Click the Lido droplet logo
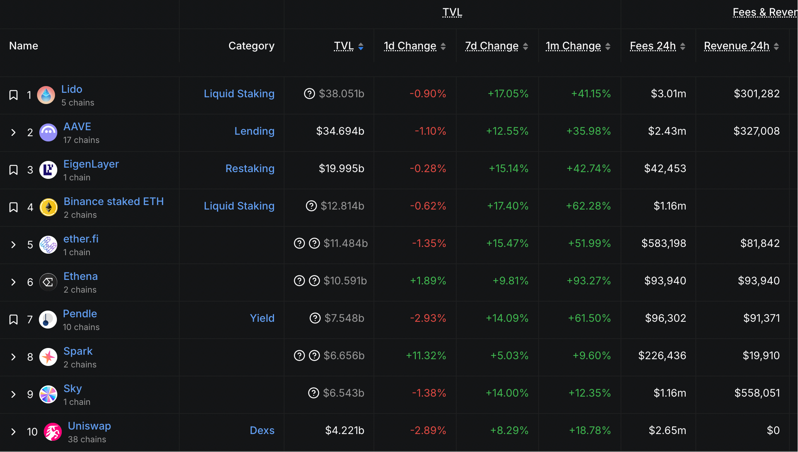This screenshot has height=452, width=798. [x=46, y=95]
